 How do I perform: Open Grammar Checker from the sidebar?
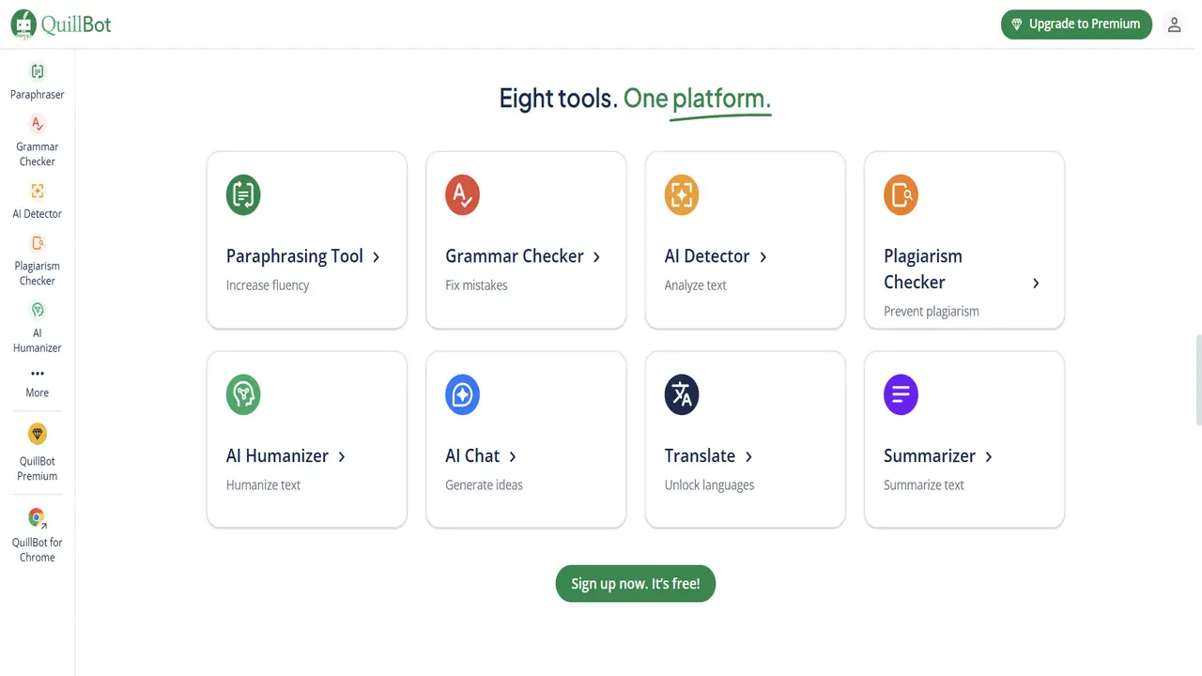37,124
